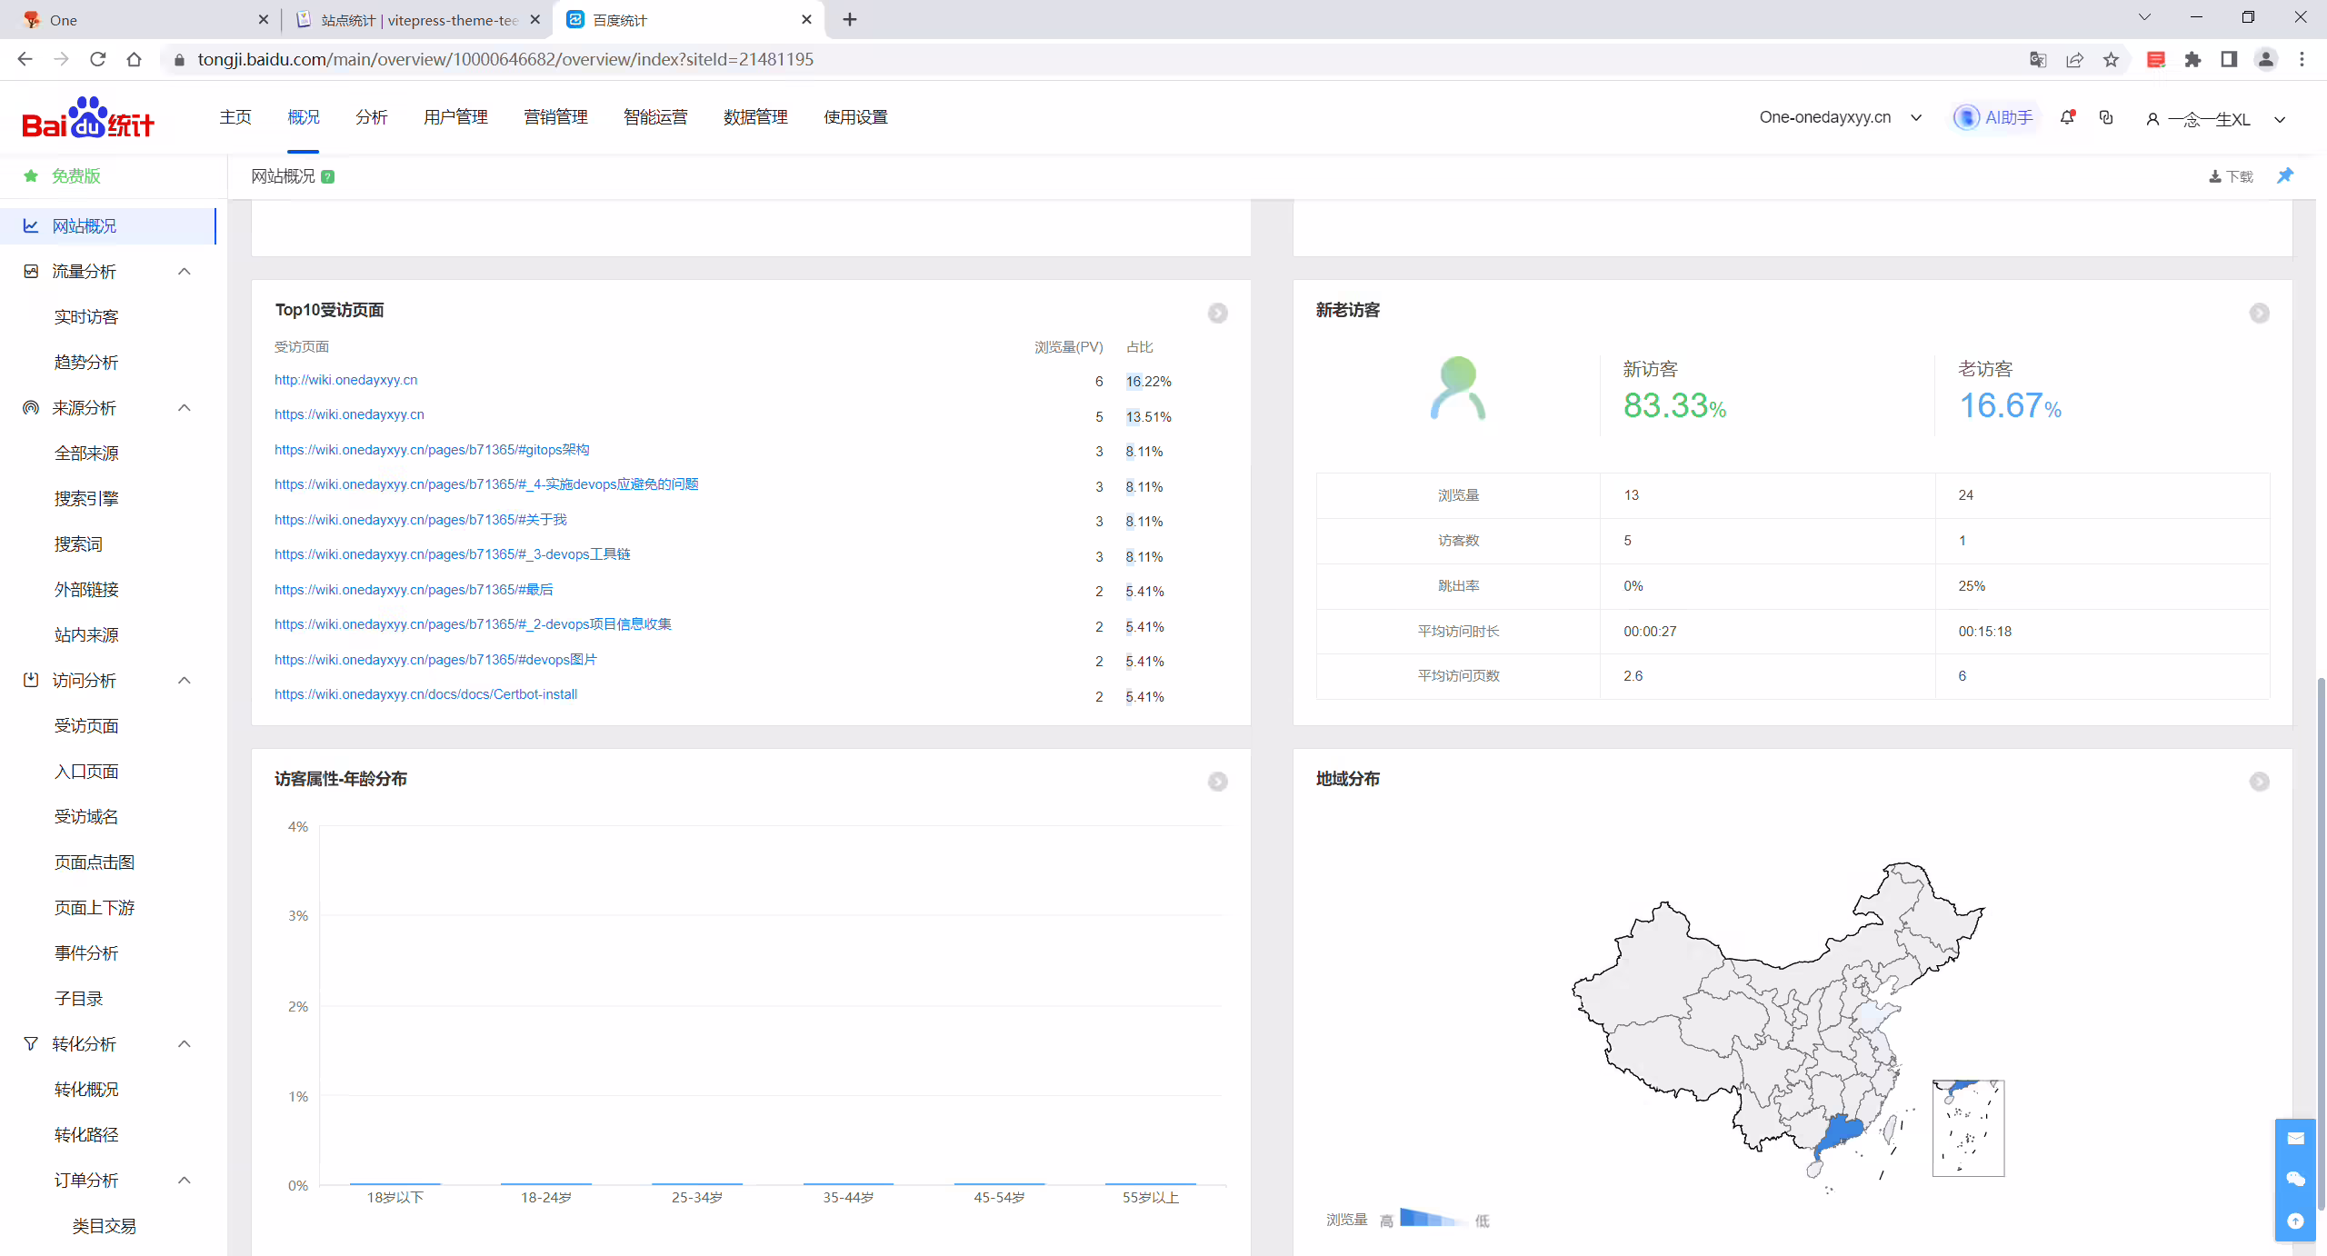Click the browser translate page icon
This screenshot has height=1256, width=2327.
[2037, 59]
